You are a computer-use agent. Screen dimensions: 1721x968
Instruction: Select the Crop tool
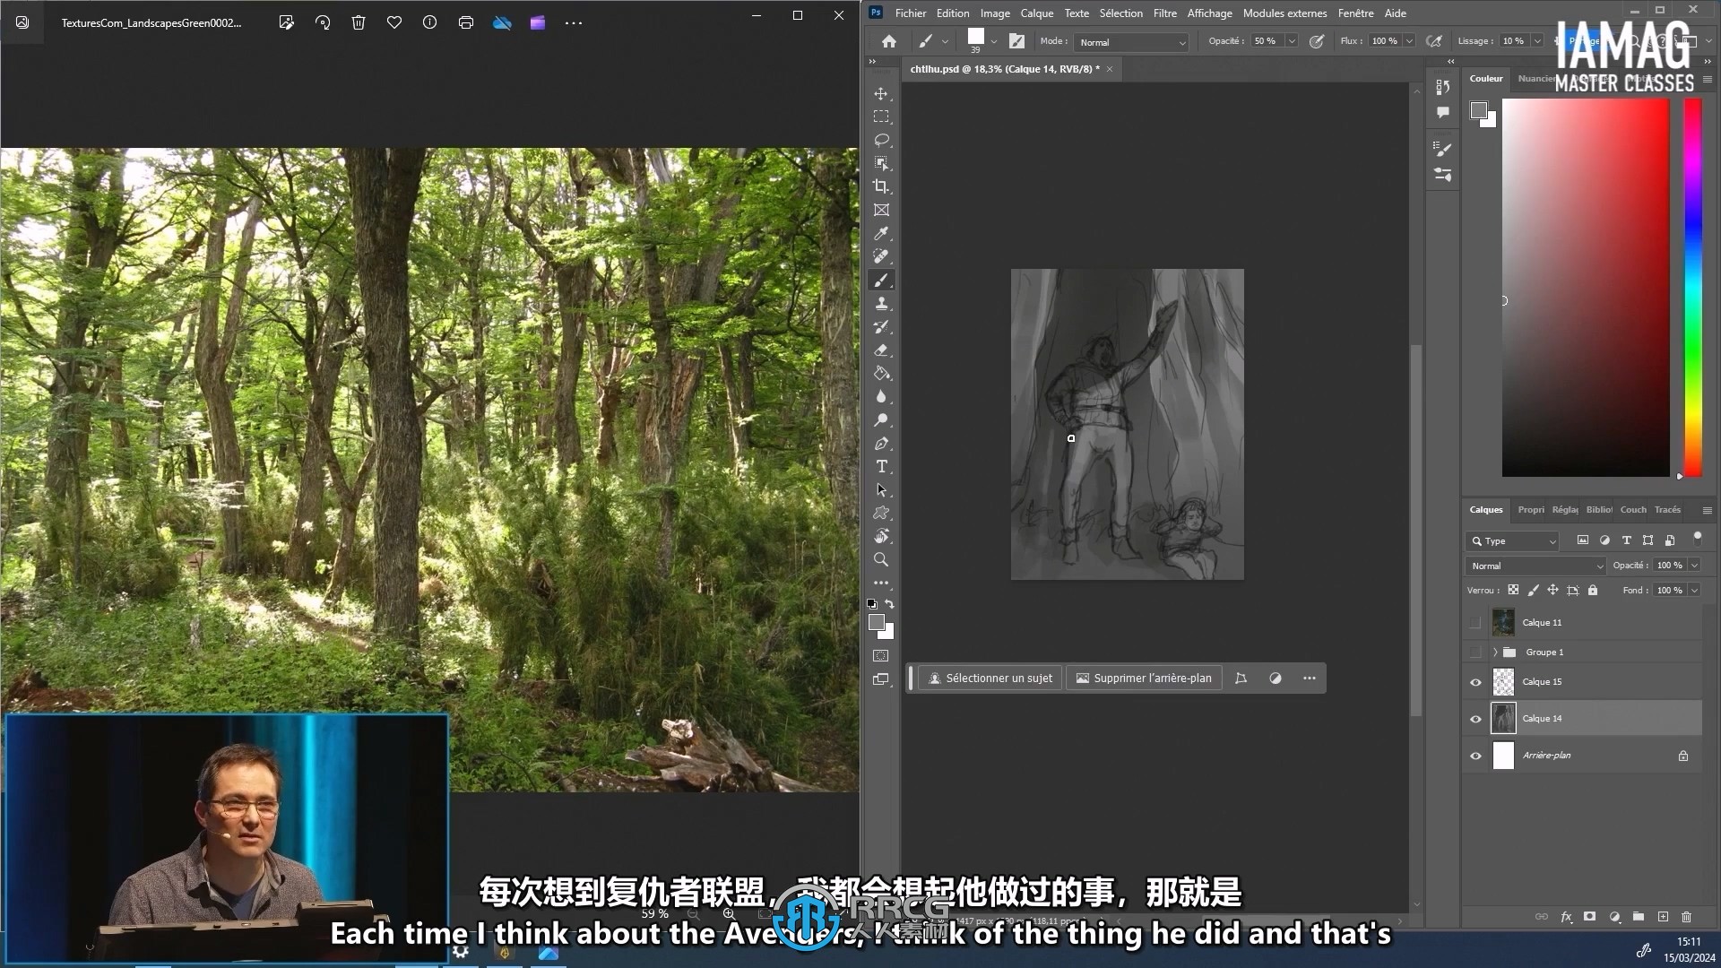point(881,187)
